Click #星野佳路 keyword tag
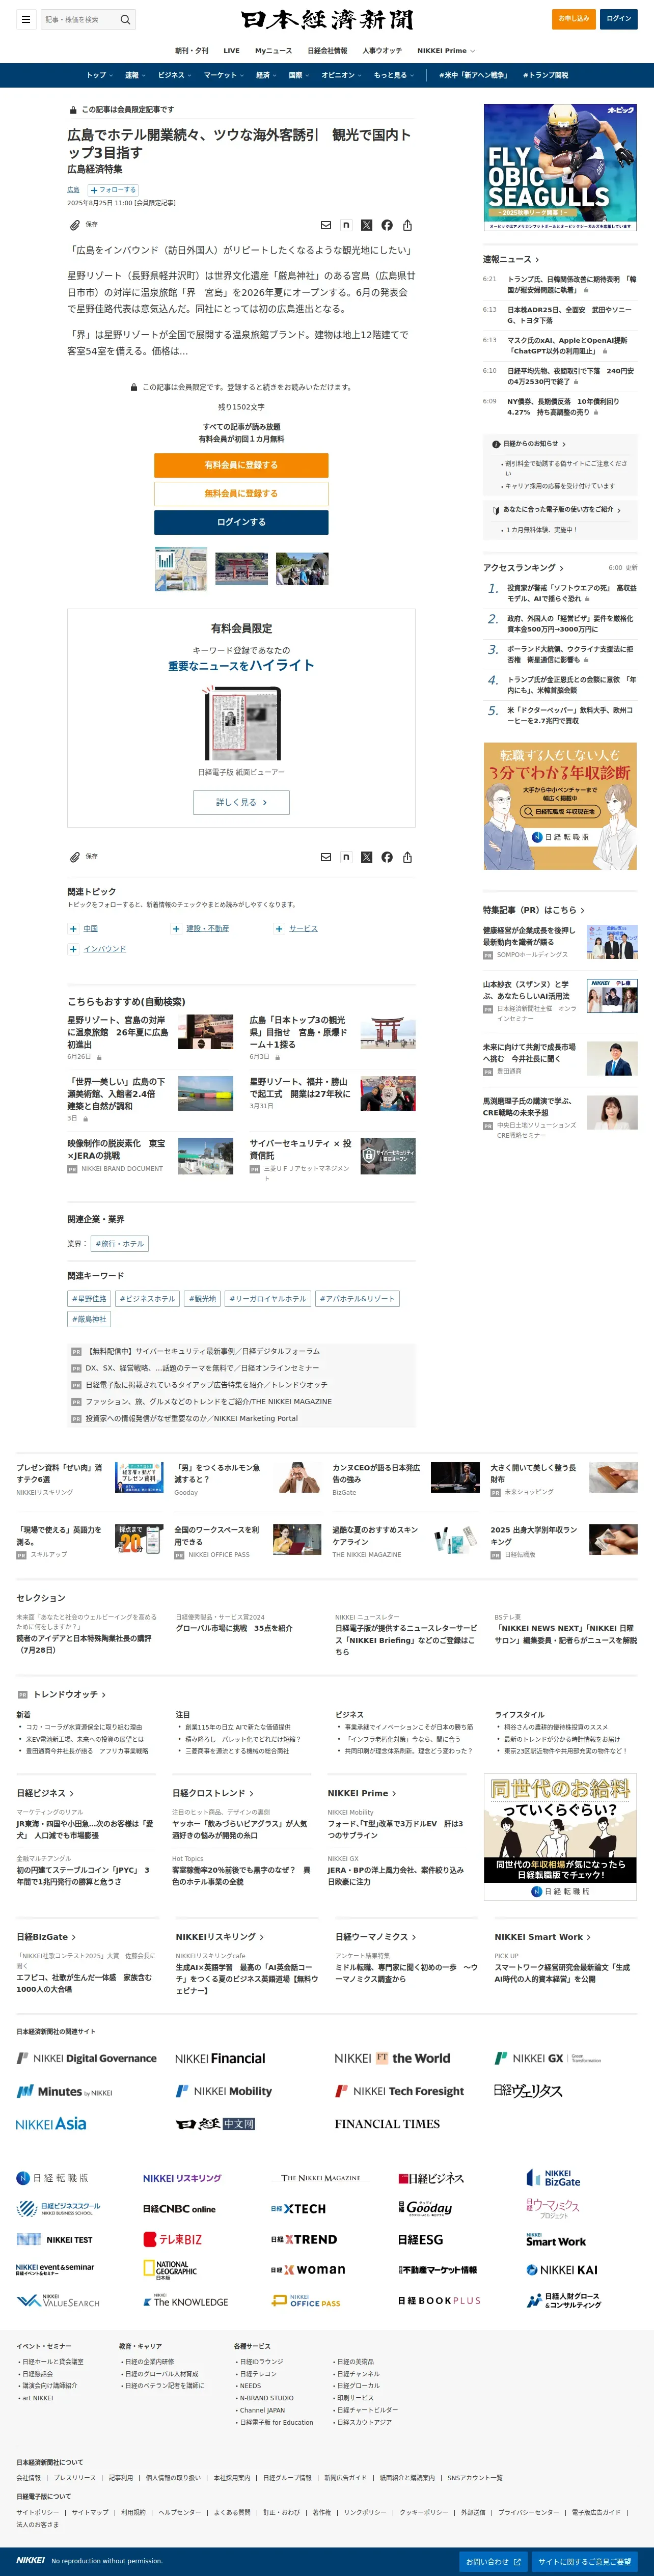This screenshot has height=2576, width=654. tap(89, 1299)
